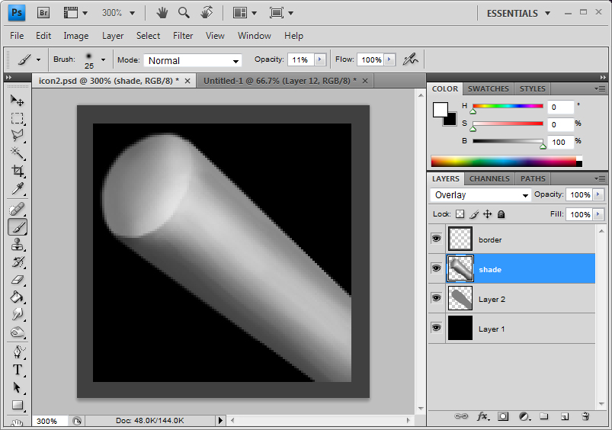Open the brush Mode dropdown
This screenshot has height=430, width=612.
click(193, 60)
